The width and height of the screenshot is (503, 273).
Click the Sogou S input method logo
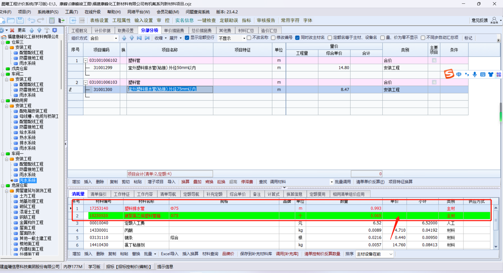449,74
